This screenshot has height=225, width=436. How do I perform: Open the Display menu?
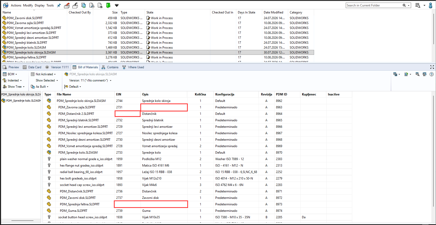40,5
